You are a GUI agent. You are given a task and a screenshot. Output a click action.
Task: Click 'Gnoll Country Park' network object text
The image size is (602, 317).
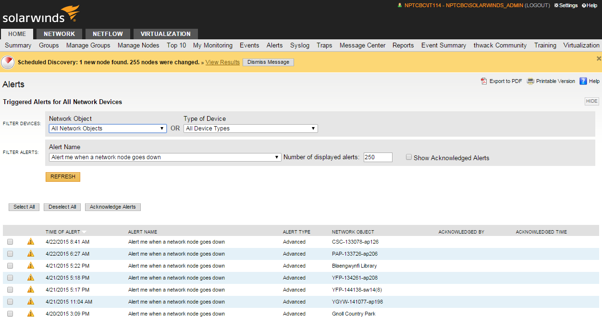tap(354, 314)
